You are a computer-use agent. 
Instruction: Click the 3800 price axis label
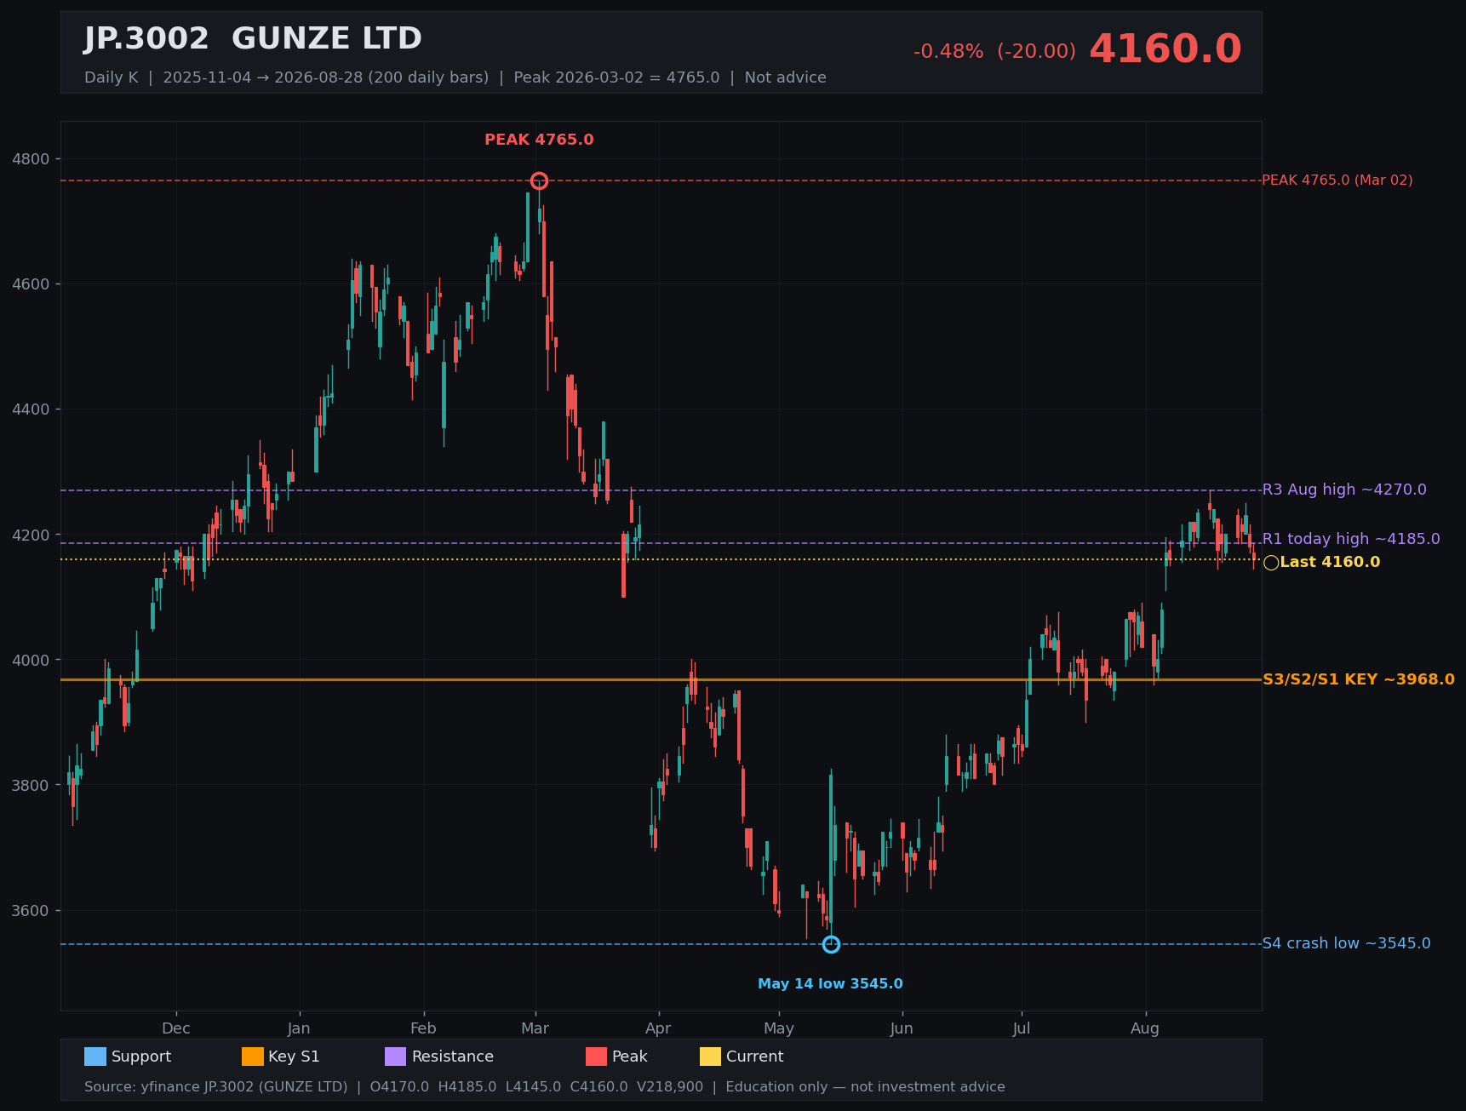point(31,786)
